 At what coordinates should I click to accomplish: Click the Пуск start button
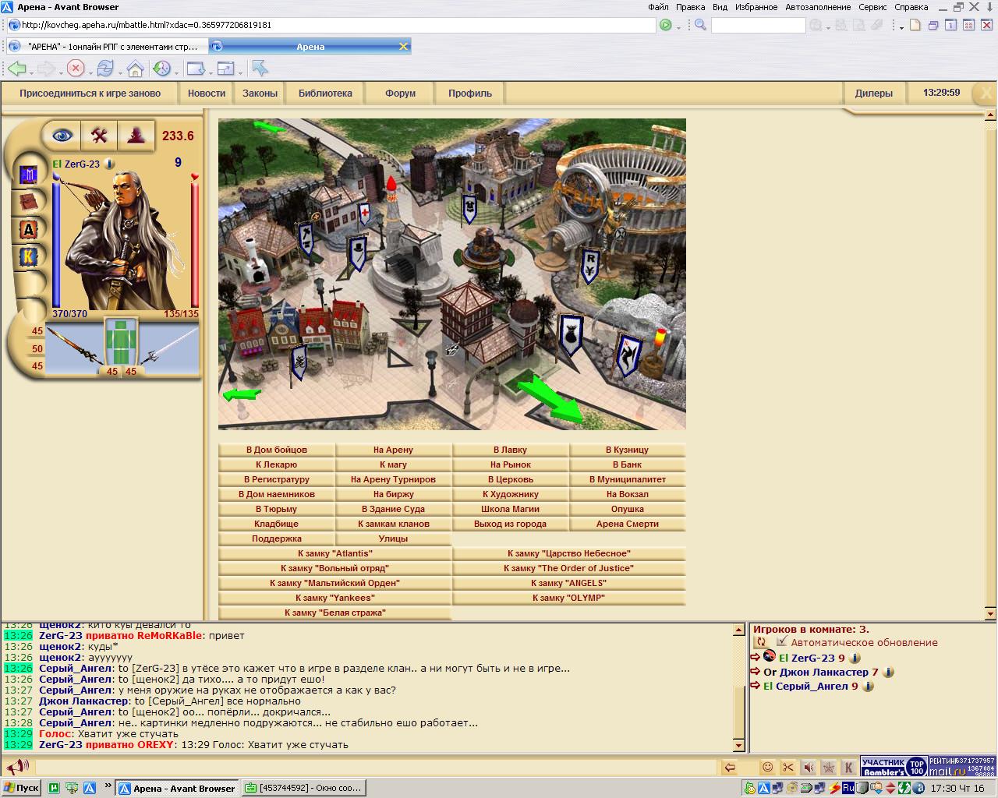pos(22,788)
